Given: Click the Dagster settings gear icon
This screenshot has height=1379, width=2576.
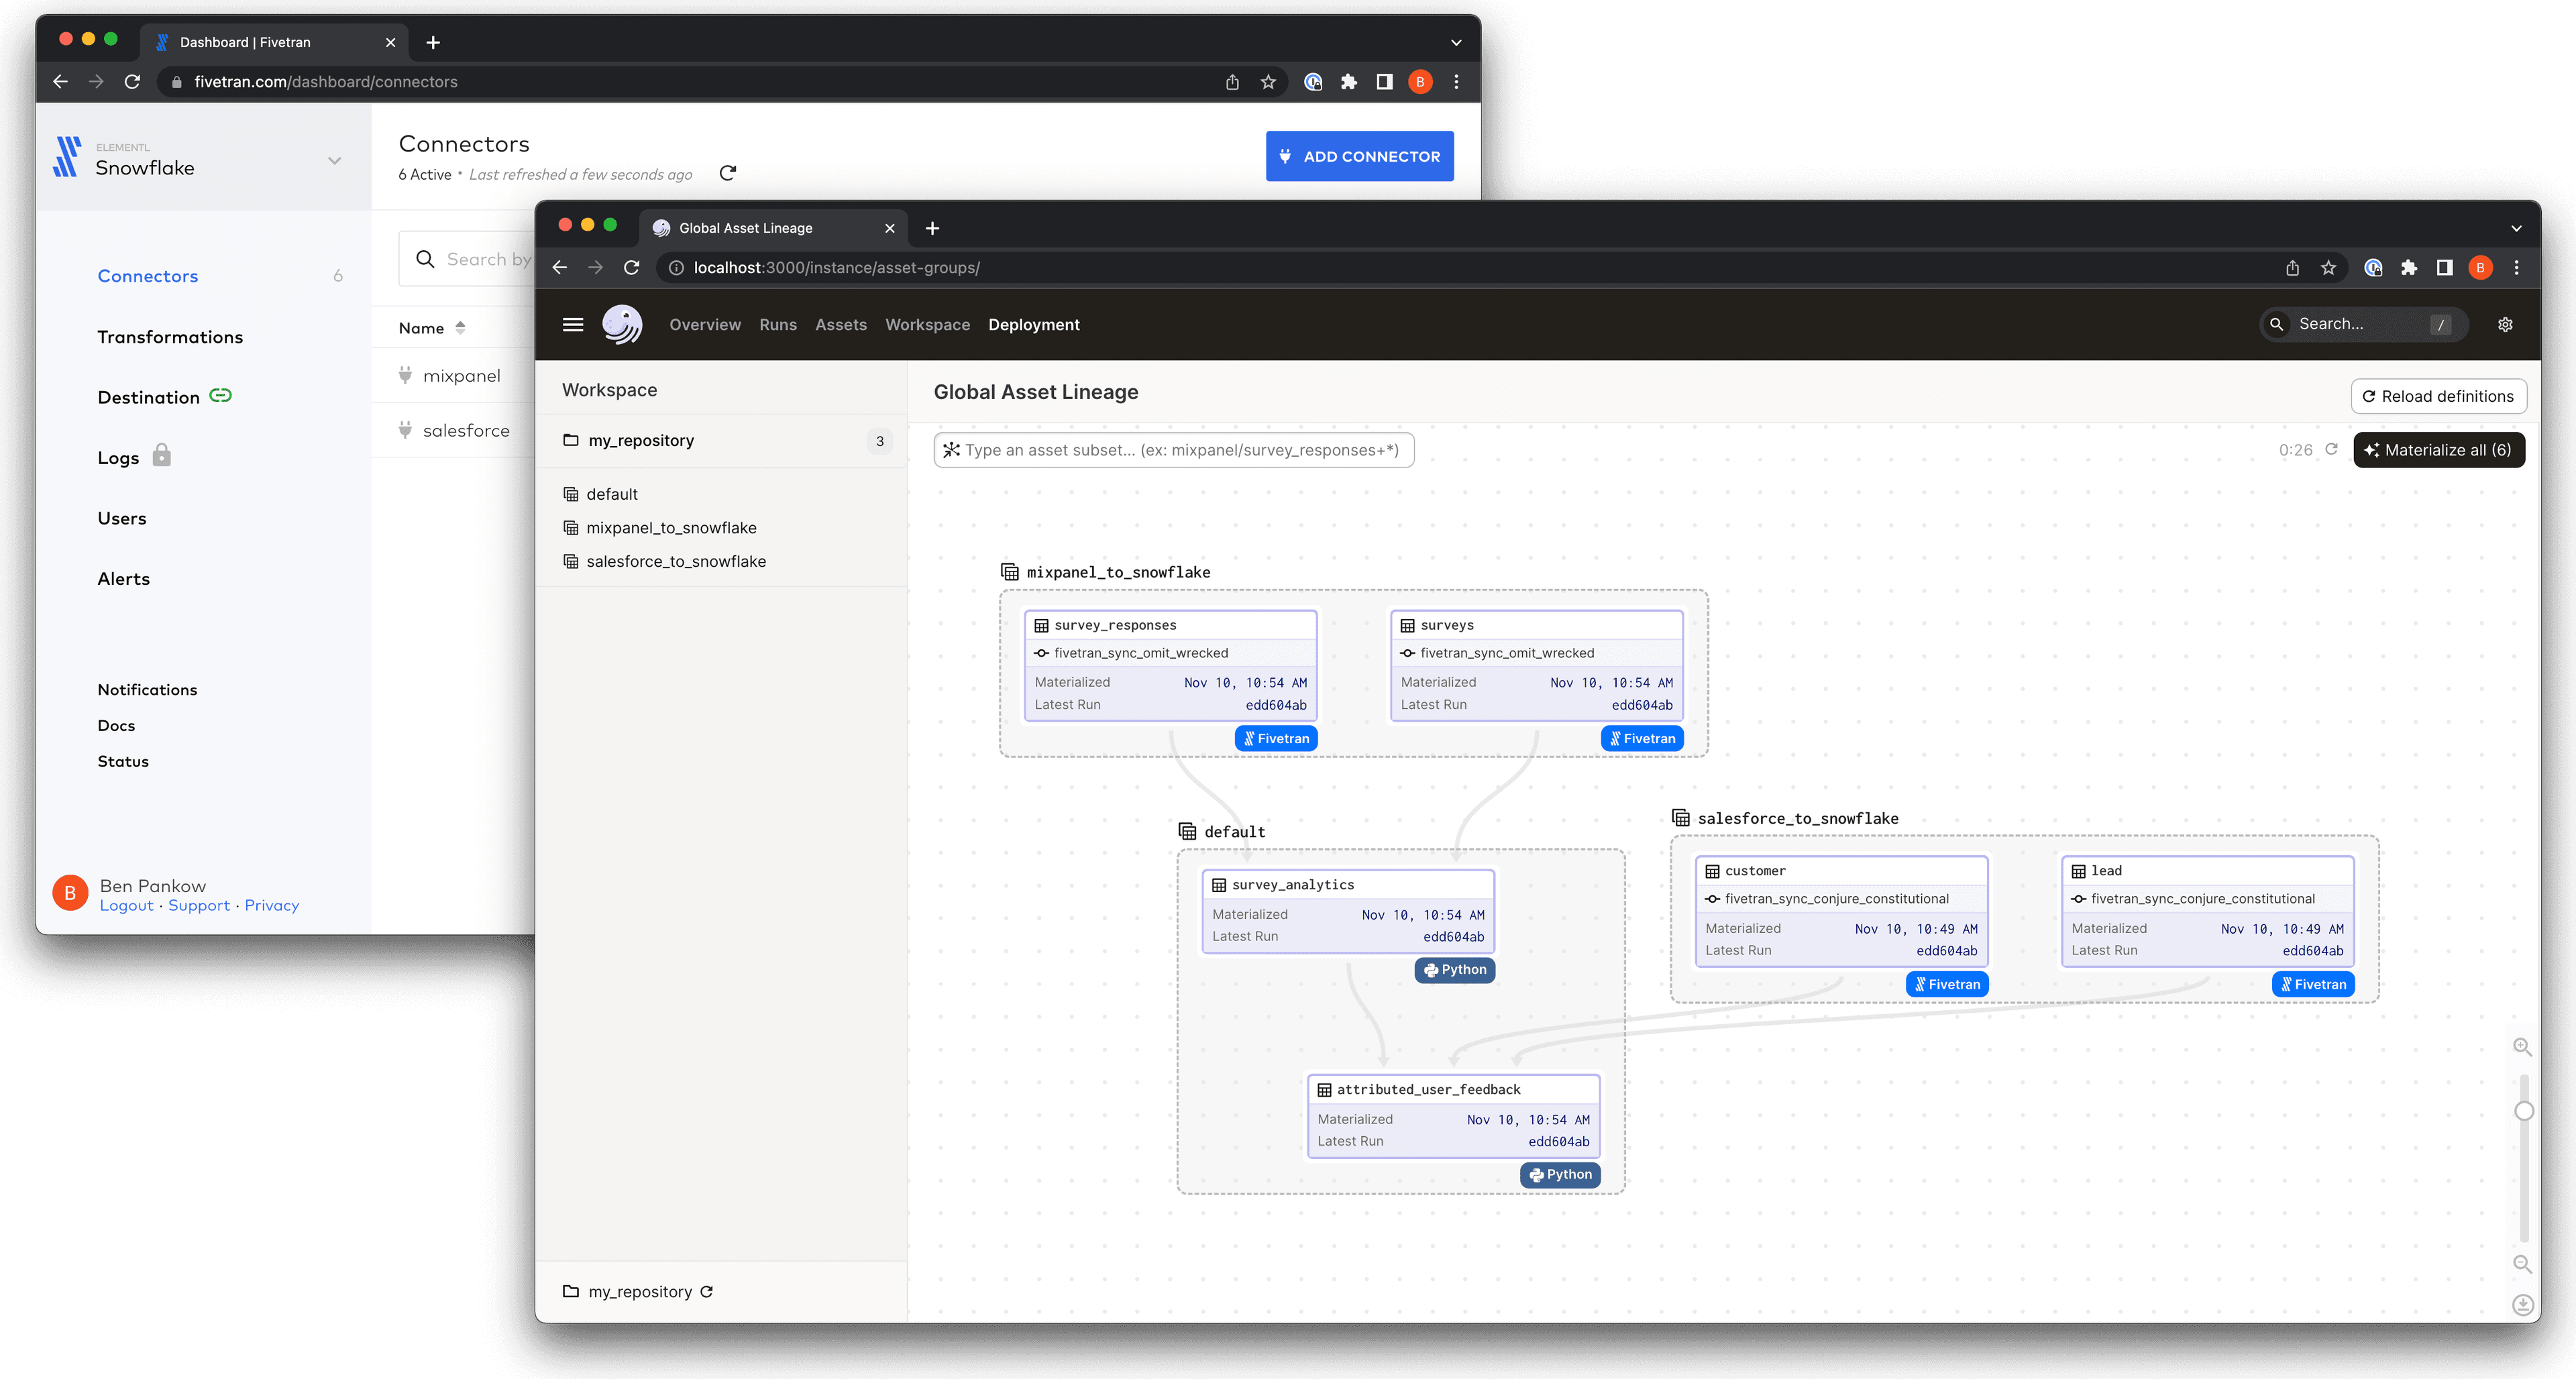Looking at the screenshot, I should tap(2505, 324).
